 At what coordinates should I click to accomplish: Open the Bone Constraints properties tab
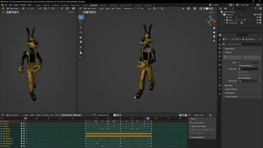(x=219, y=89)
